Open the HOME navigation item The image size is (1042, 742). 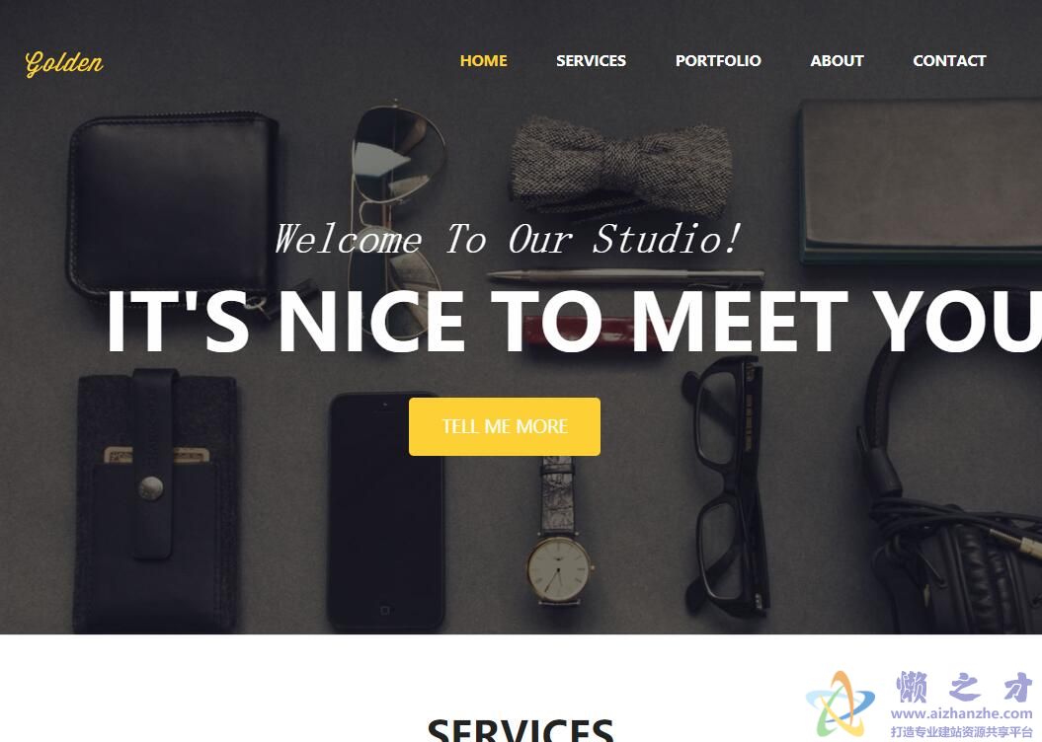(x=483, y=60)
